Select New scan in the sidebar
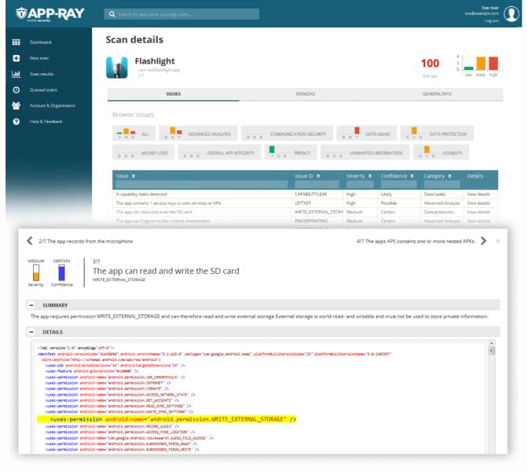 coord(39,58)
